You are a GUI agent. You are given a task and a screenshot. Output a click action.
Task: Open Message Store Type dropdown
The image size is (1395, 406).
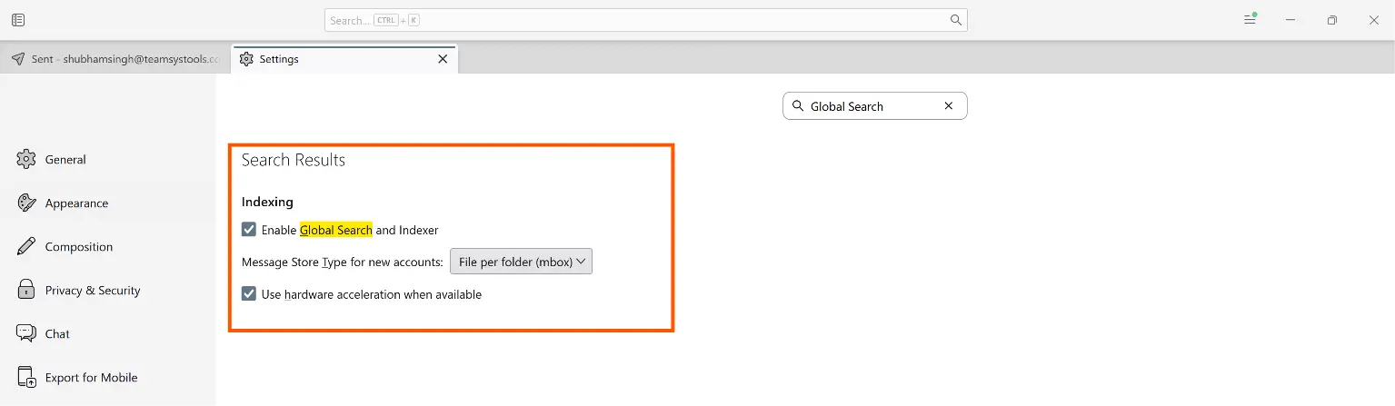pyautogui.click(x=521, y=262)
